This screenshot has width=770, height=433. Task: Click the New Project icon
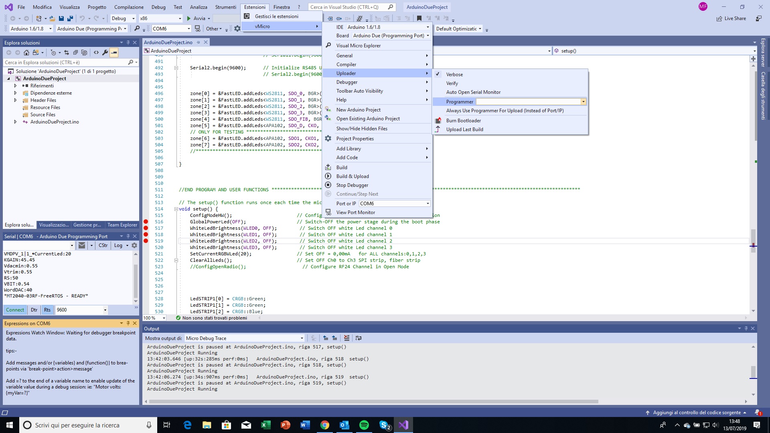coord(38,18)
